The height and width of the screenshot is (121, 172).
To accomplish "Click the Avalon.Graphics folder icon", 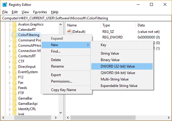I will (x=14, y=24).
